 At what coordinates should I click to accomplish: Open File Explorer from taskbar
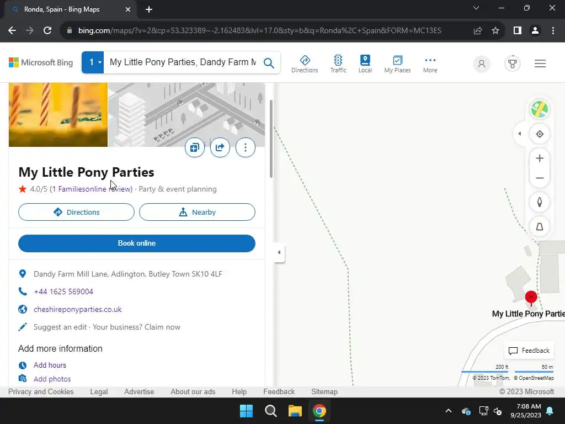pyautogui.click(x=295, y=411)
